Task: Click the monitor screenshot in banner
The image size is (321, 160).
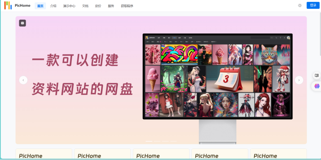Action: pos(217,76)
